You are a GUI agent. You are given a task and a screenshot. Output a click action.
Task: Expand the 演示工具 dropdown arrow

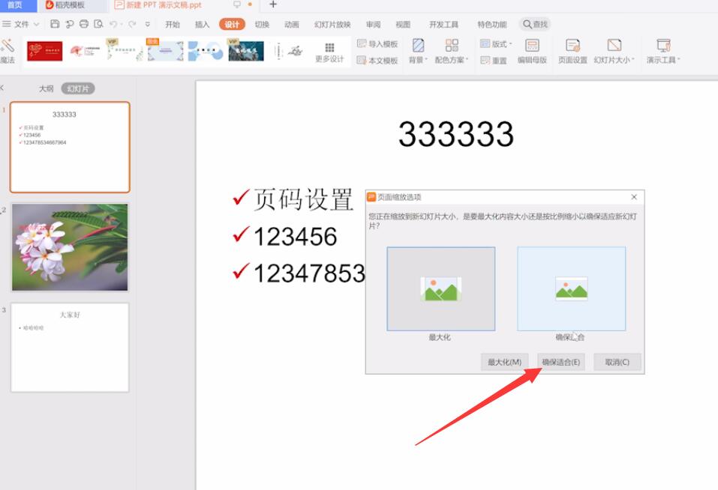679,60
